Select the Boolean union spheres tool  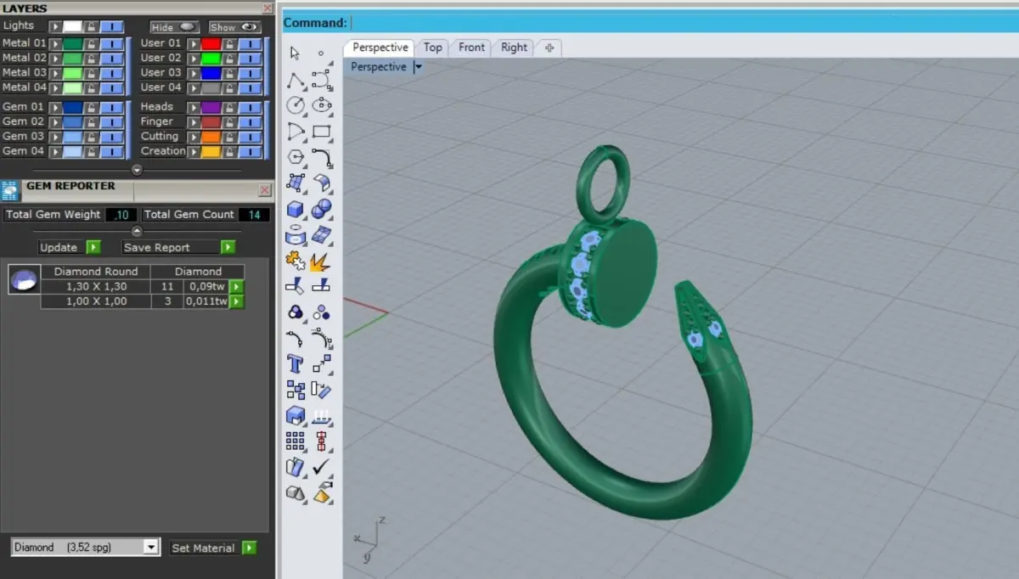[321, 209]
